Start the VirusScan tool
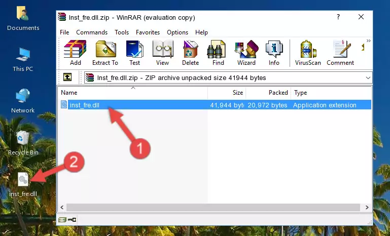 tap(308, 53)
